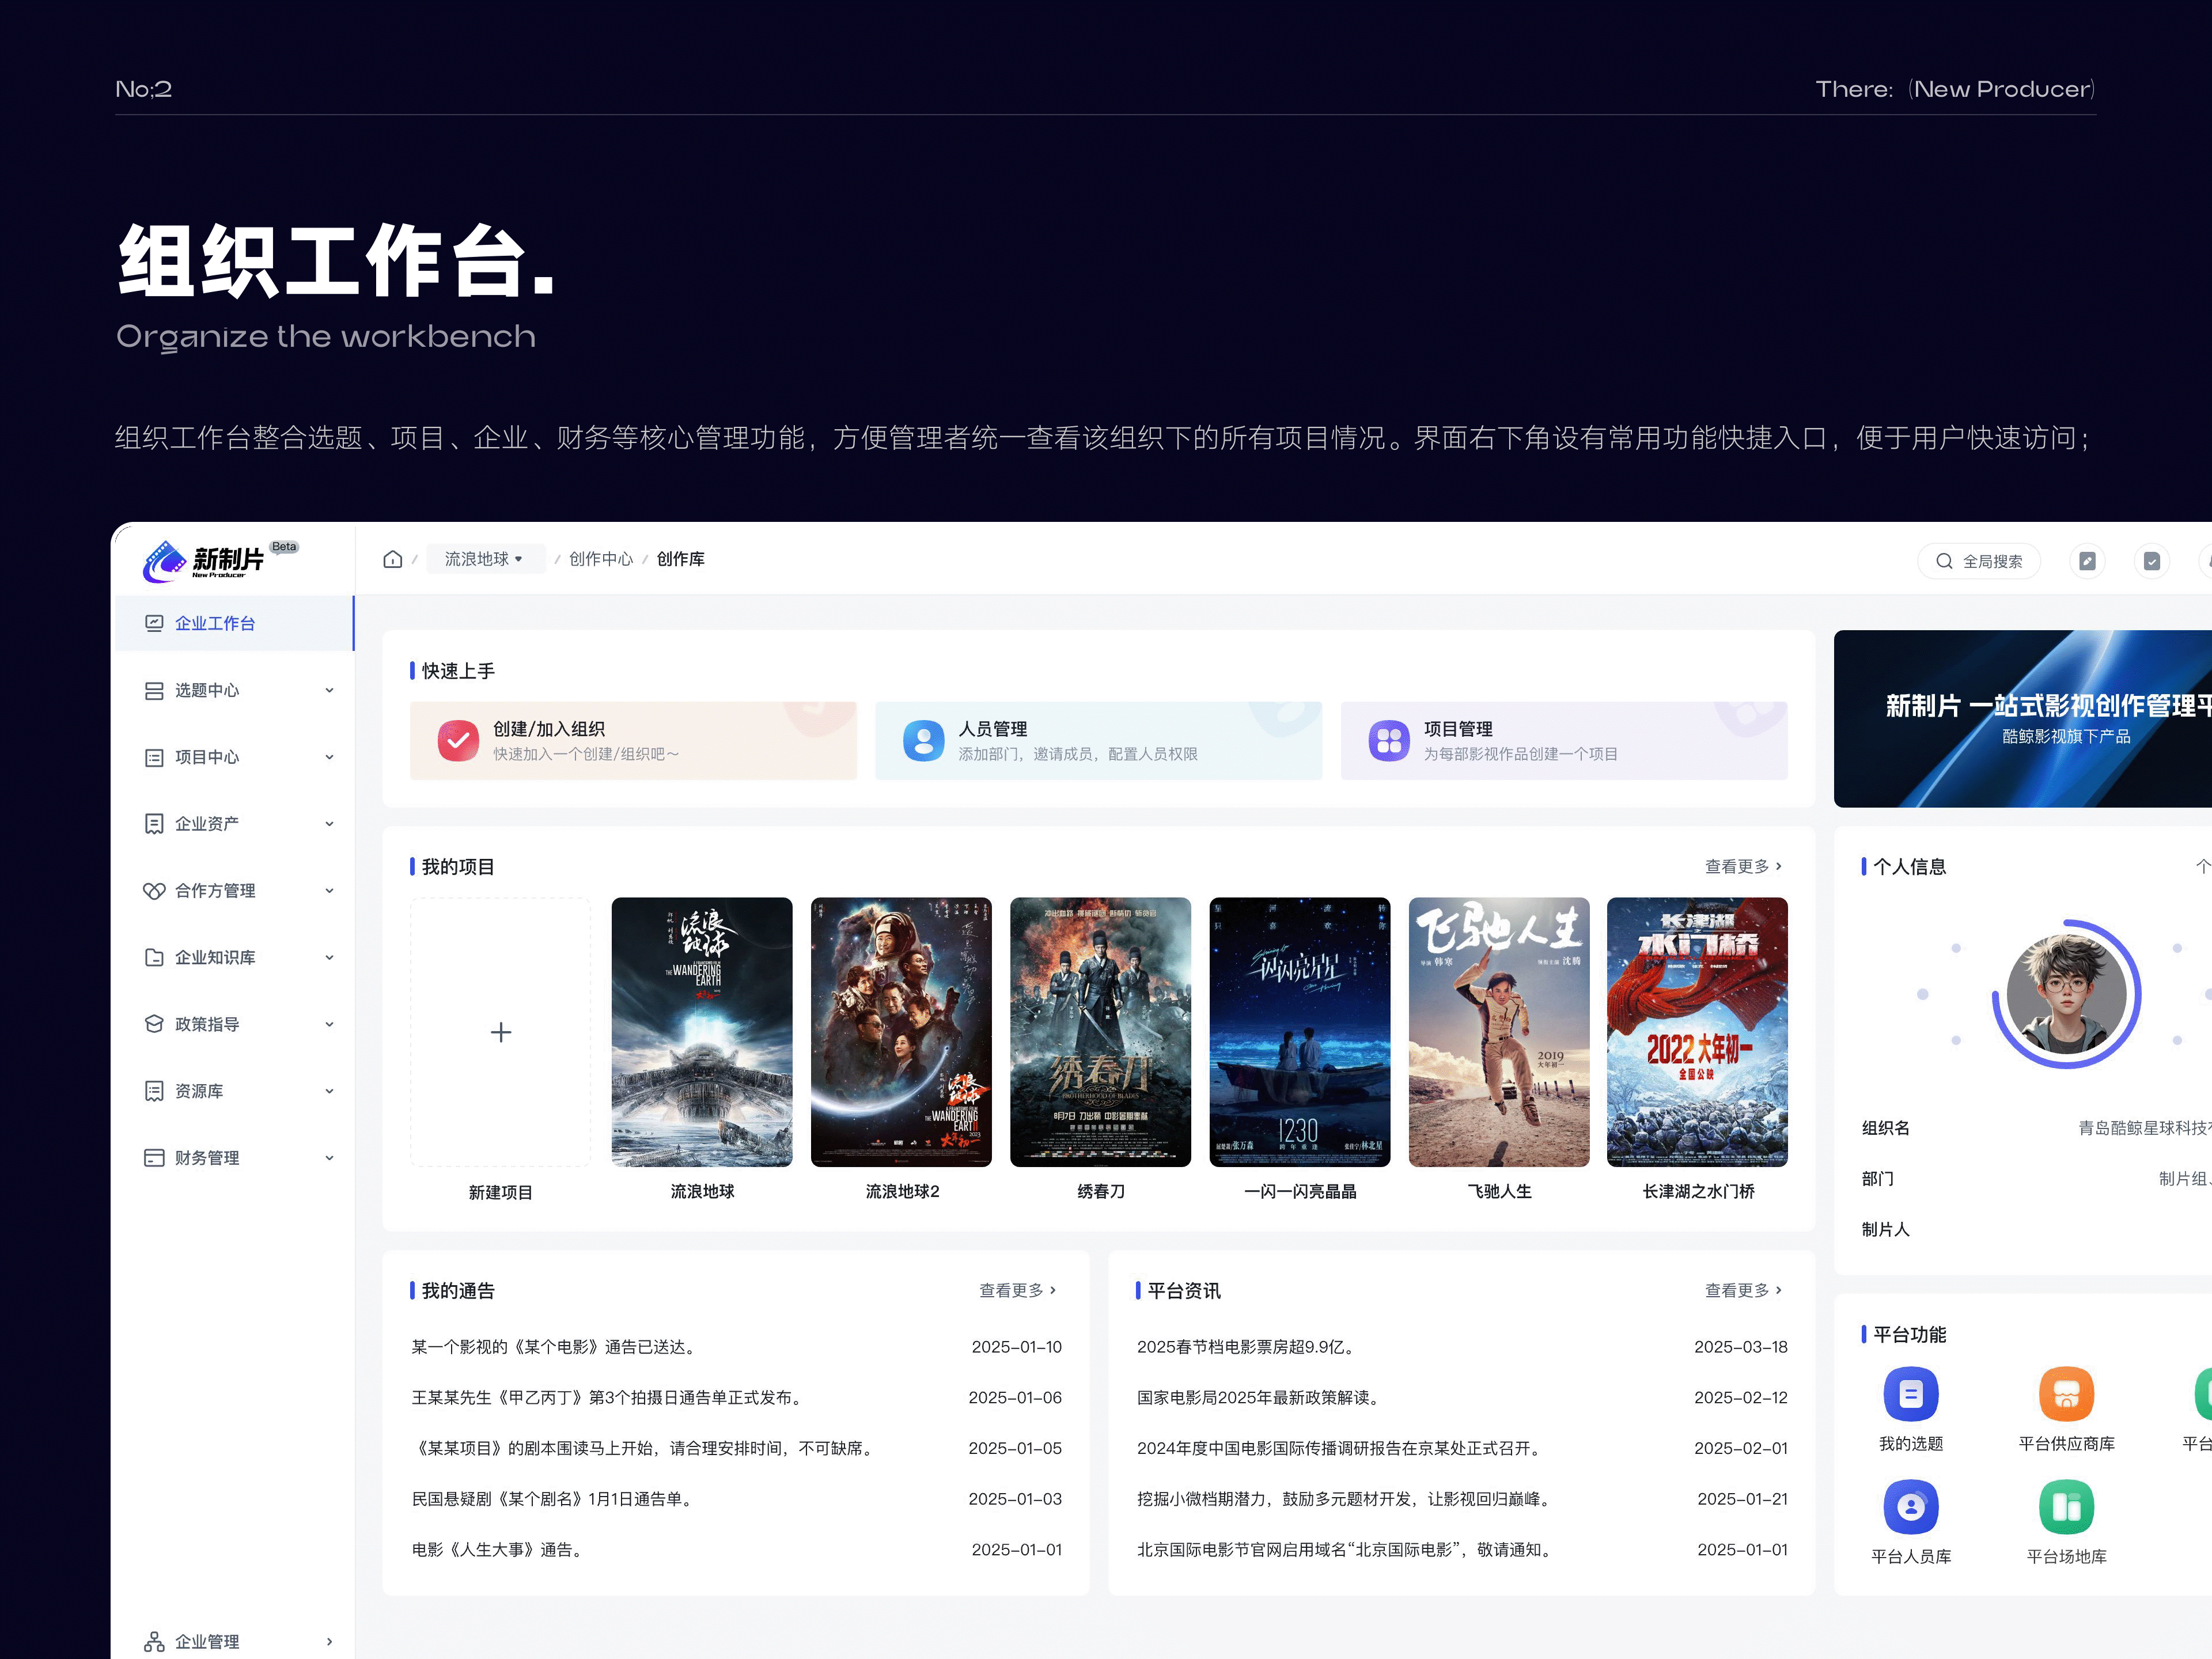Expand 资源库 chevron arrow

tap(329, 1091)
